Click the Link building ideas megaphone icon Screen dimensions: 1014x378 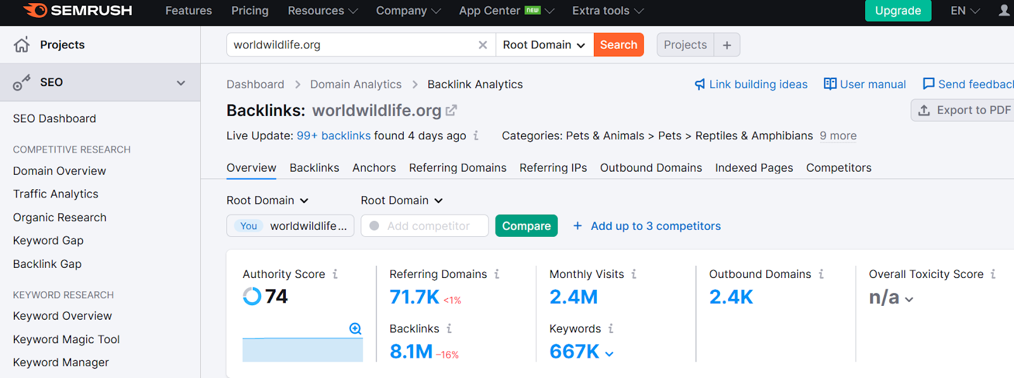click(x=700, y=84)
